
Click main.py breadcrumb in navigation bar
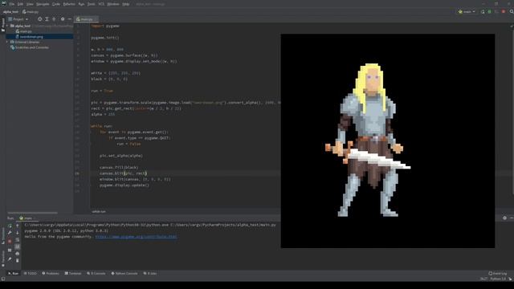[31, 12]
